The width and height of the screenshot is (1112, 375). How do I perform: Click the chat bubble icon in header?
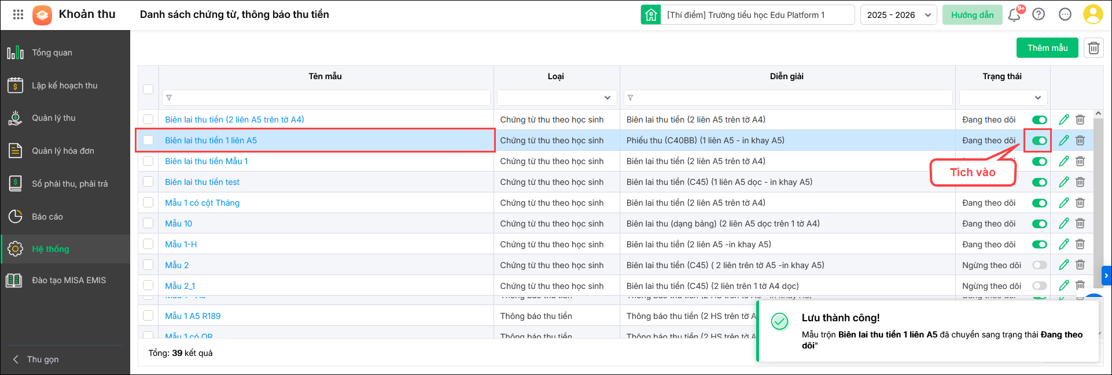[1065, 14]
